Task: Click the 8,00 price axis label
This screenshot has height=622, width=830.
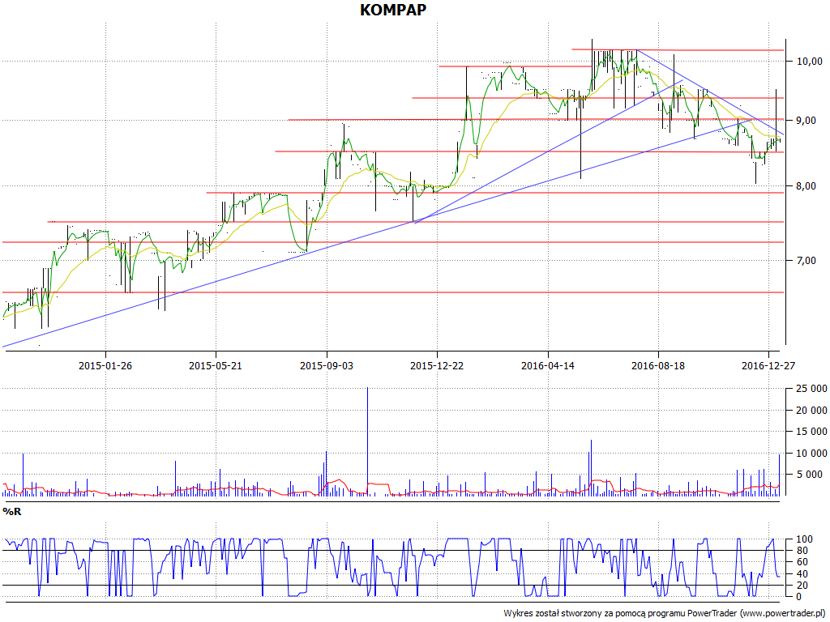Action: (x=805, y=186)
